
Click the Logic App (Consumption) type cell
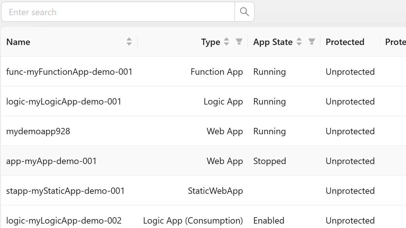point(193,220)
